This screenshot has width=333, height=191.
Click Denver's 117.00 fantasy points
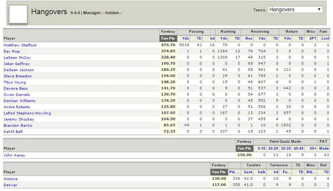(219, 185)
